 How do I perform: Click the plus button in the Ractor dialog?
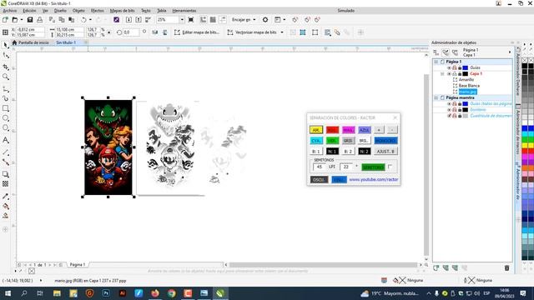pyautogui.click(x=379, y=130)
